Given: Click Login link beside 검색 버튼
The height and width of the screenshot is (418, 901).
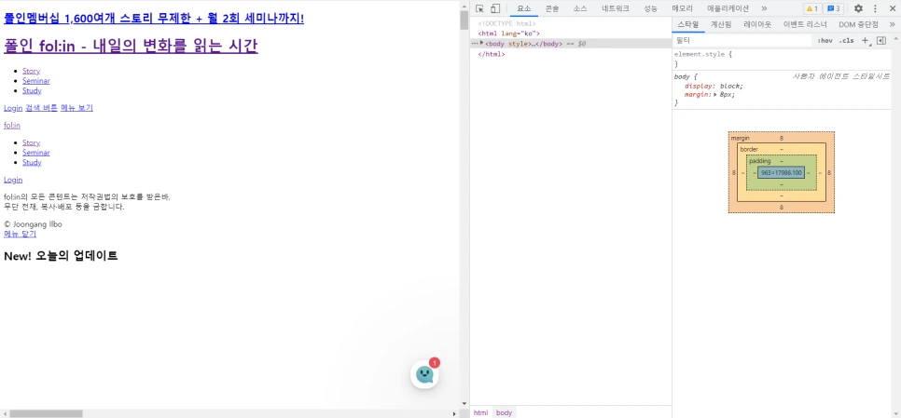Looking at the screenshot, I should click(13, 108).
